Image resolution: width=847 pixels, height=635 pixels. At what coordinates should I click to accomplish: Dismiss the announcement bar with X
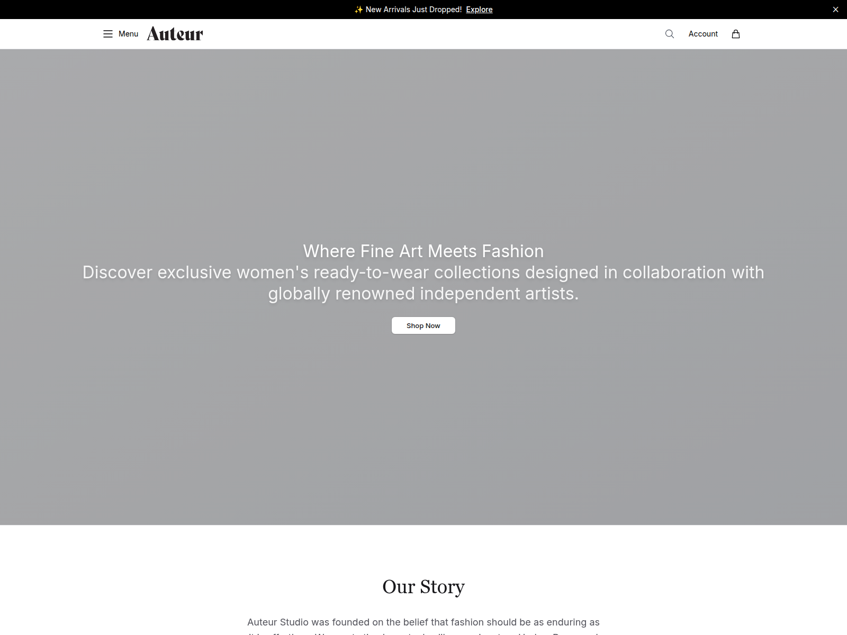pyautogui.click(x=835, y=10)
